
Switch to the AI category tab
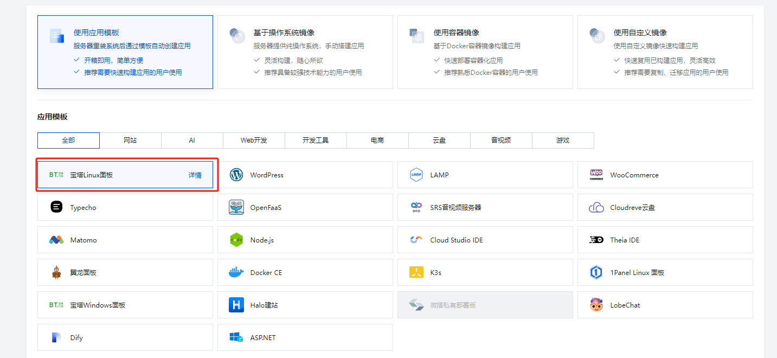point(192,140)
